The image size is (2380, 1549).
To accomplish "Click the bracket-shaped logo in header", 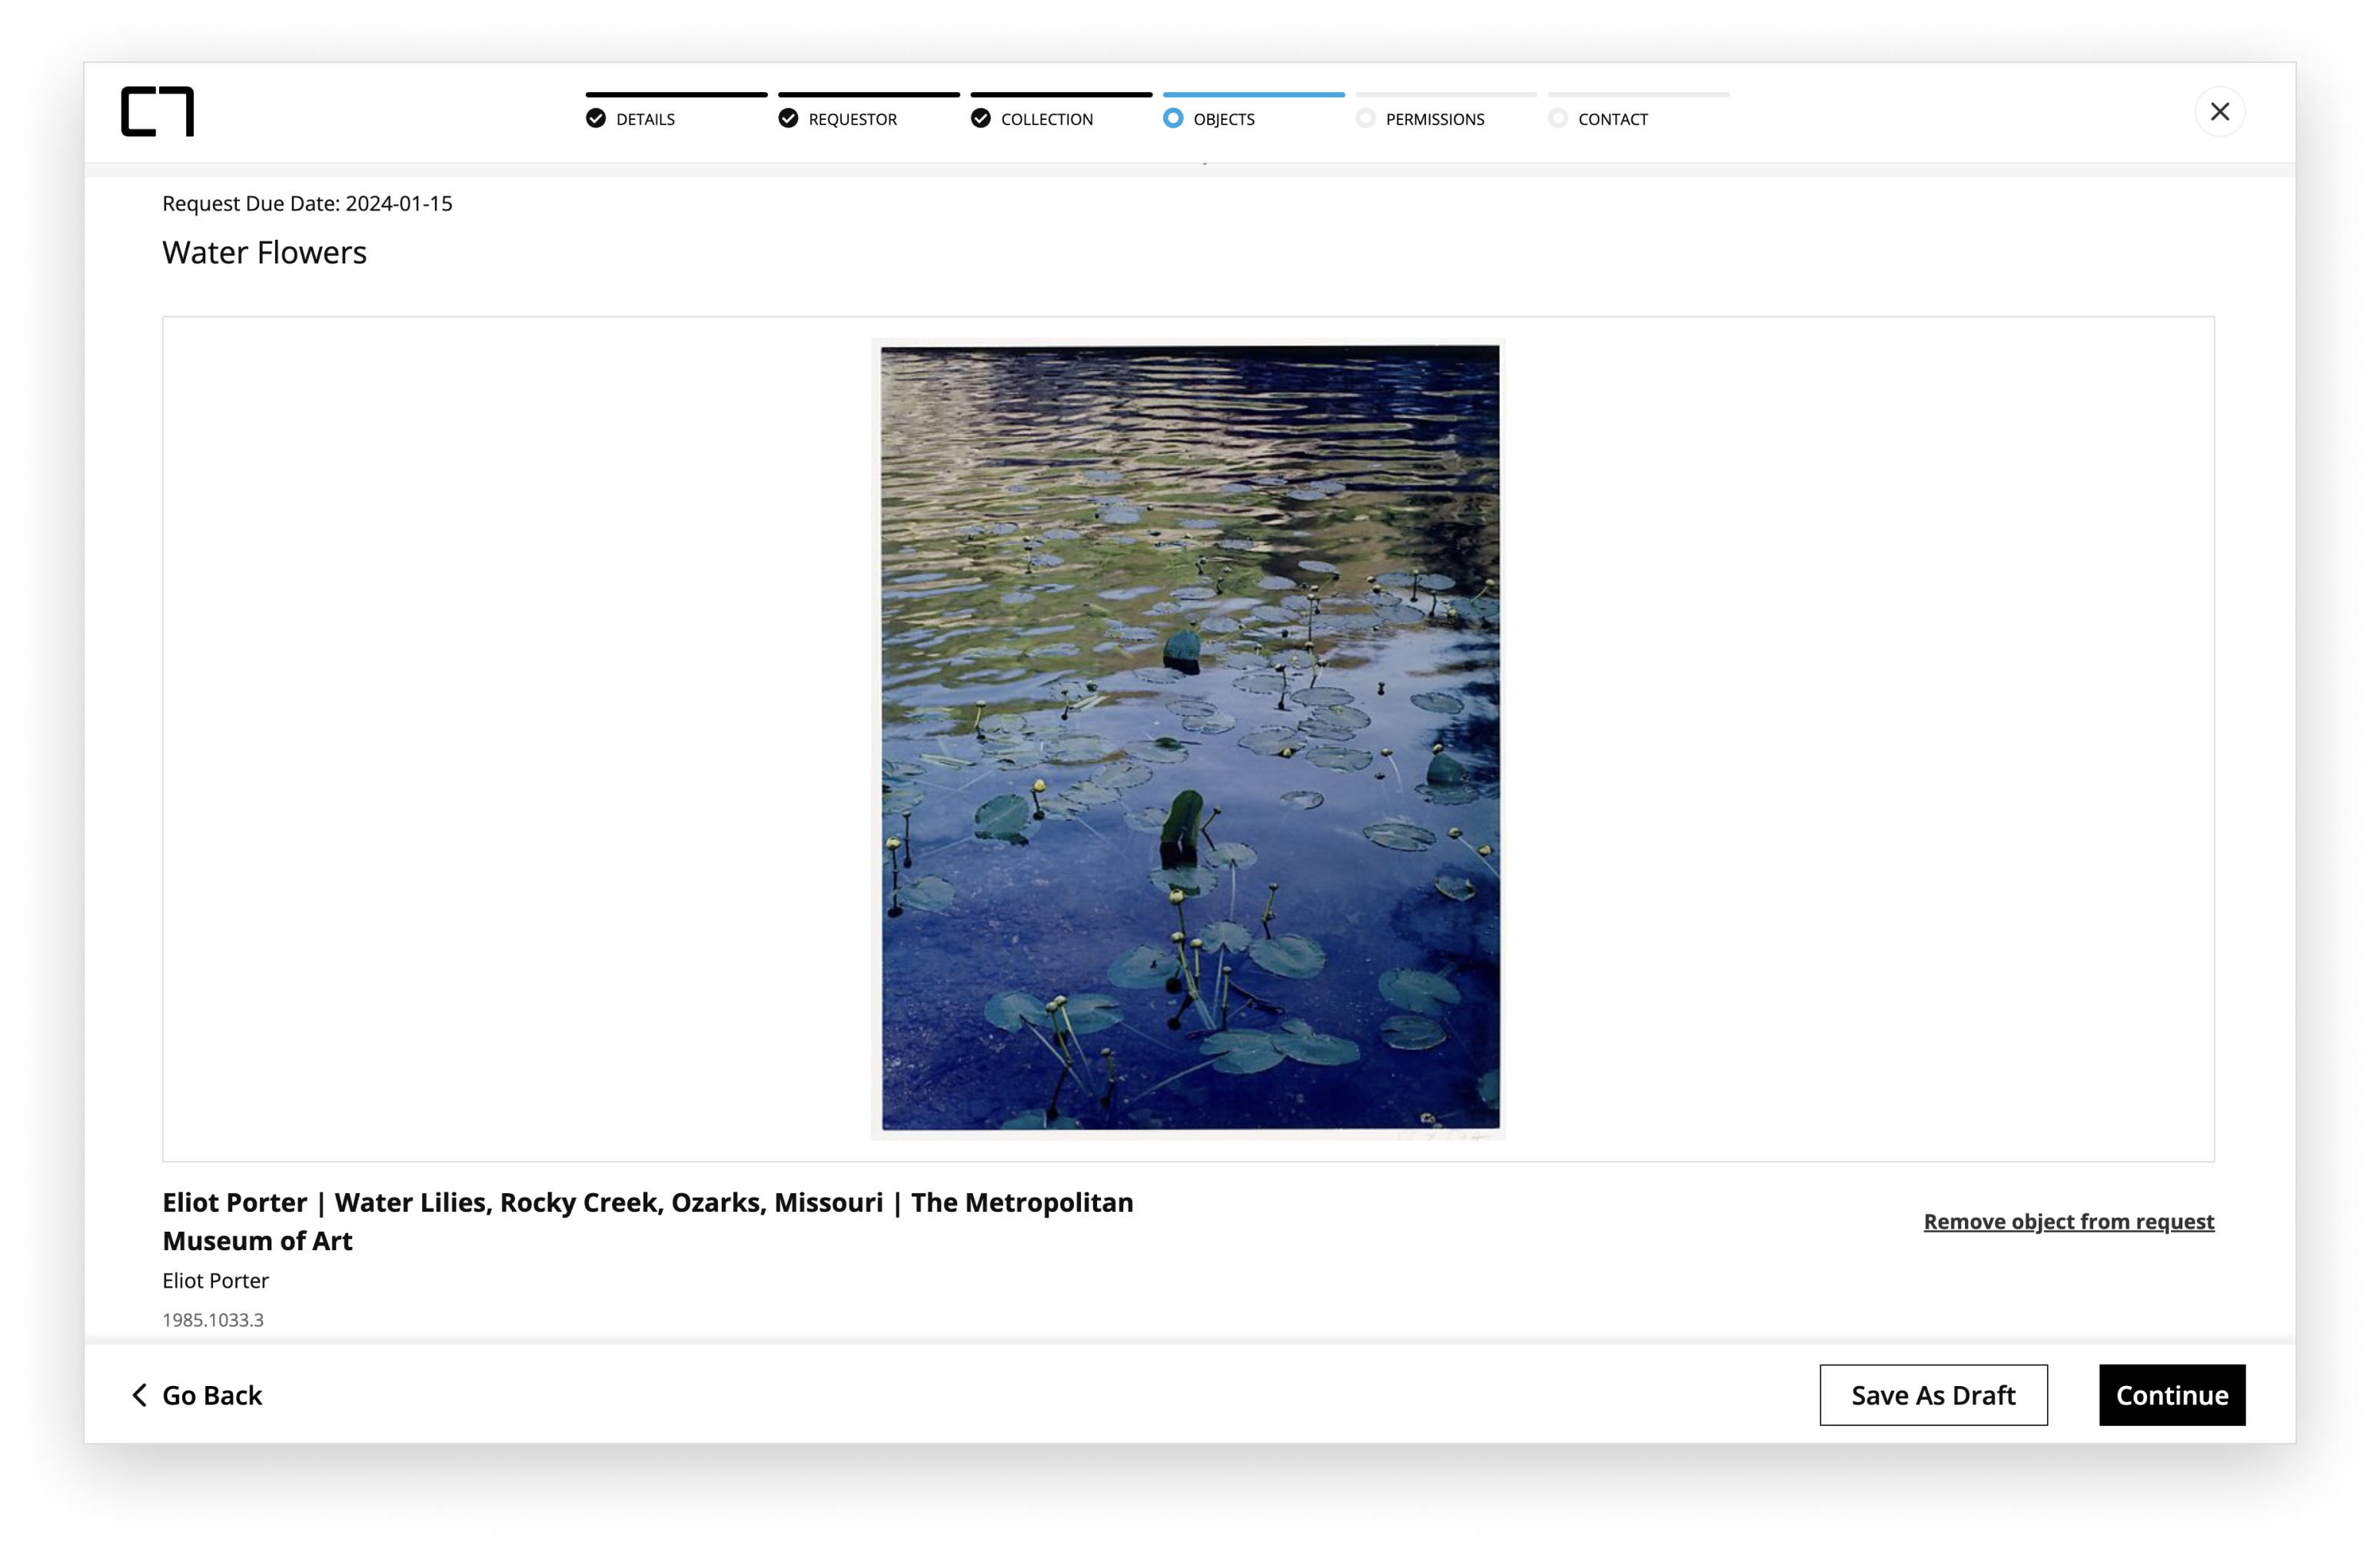I will (x=157, y=111).
